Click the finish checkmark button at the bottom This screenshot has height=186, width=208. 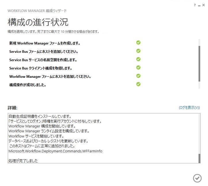tap(197, 178)
